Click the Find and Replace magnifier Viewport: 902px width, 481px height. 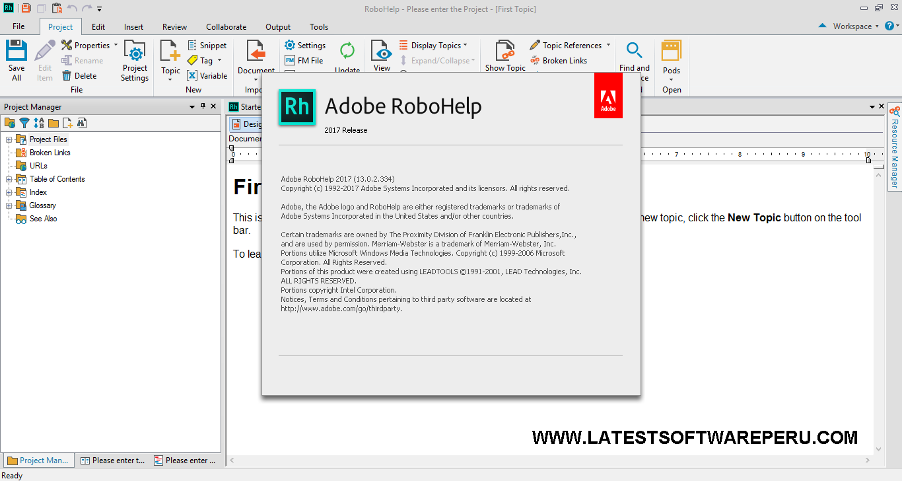click(x=635, y=51)
